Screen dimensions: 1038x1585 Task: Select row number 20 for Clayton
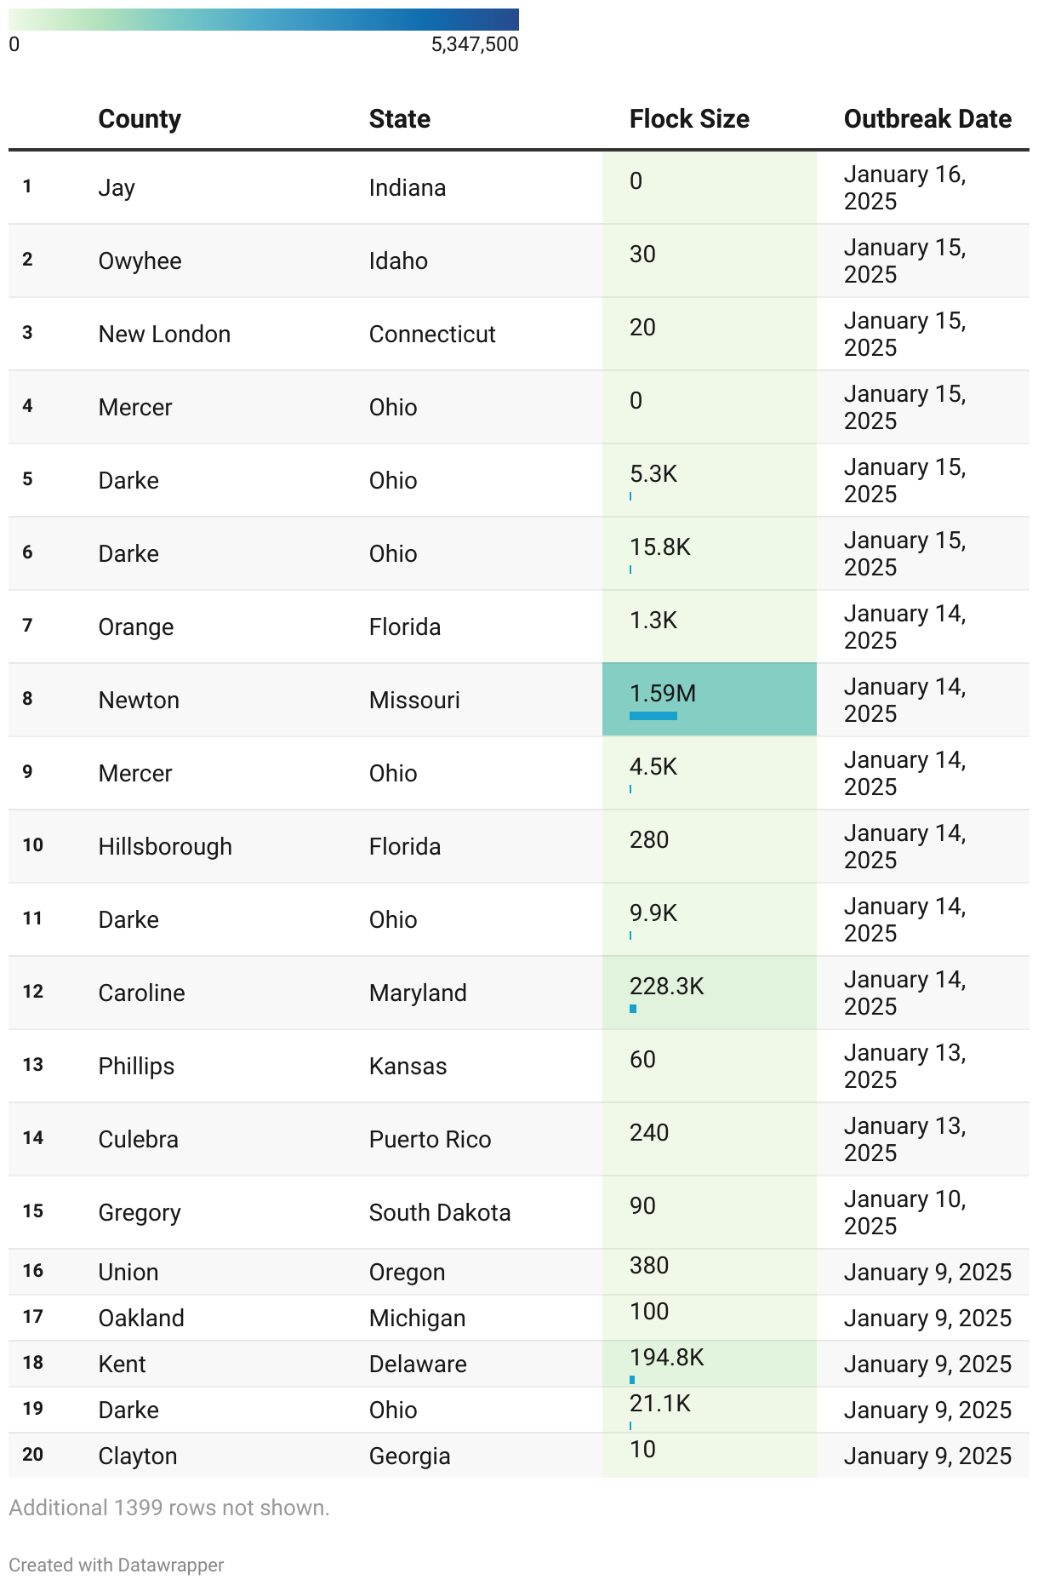click(x=33, y=1455)
